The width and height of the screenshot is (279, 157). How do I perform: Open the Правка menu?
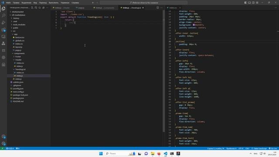pos(16,3)
